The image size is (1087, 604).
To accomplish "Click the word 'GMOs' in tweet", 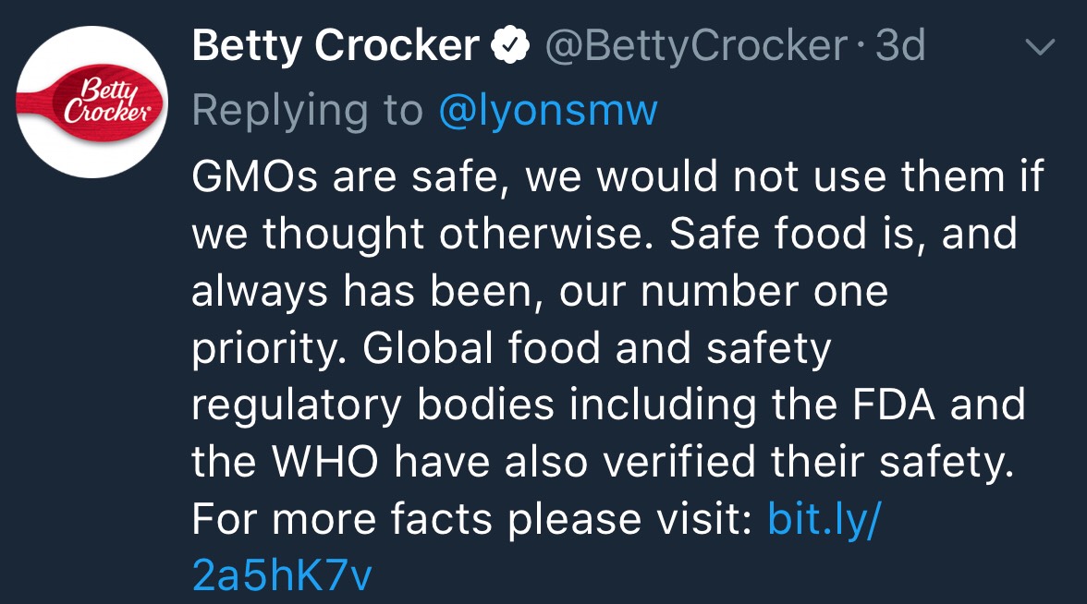I will (251, 177).
